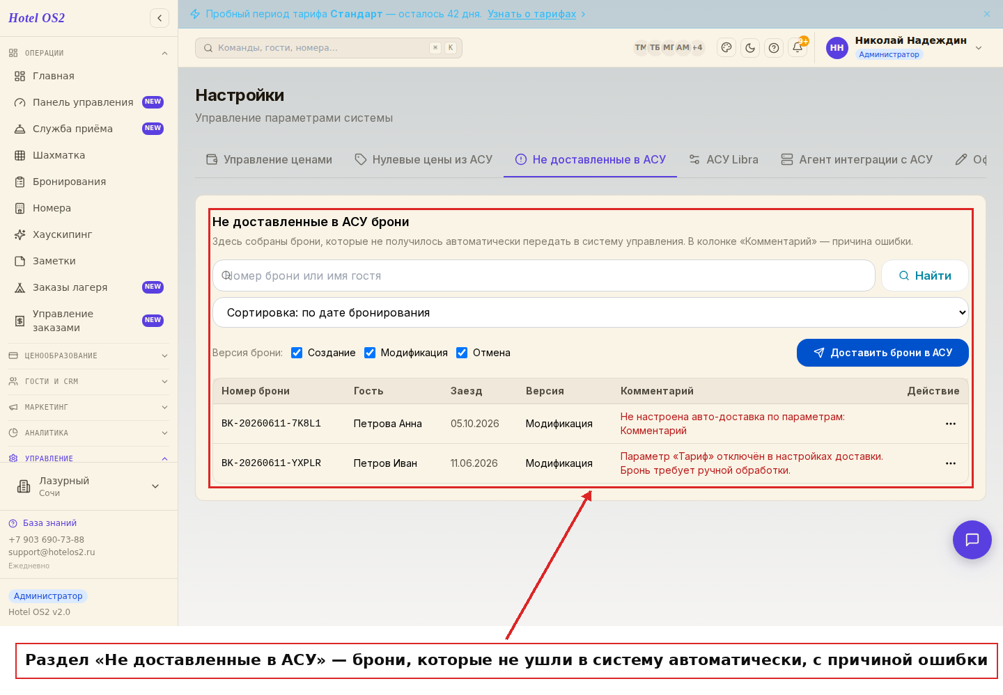
Task: Uncheck the Модификация version checkbox
Action: click(370, 353)
